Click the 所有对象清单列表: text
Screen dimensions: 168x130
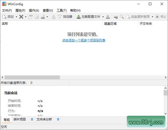tap(14, 83)
